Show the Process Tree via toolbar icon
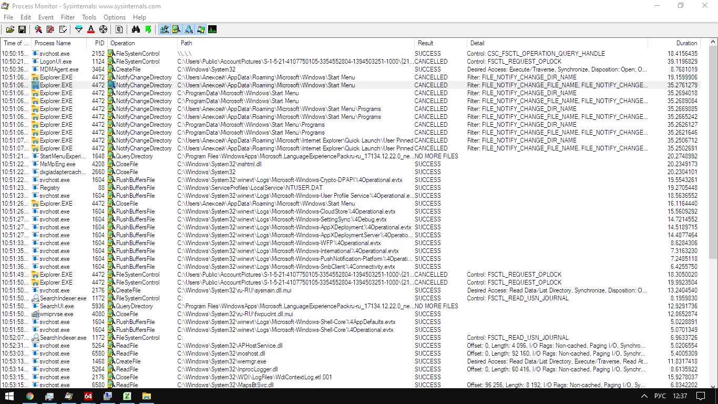The width and height of the screenshot is (718, 404). pyautogui.click(x=119, y=29)
